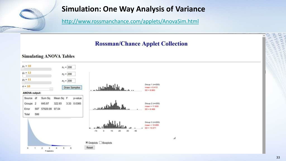Click the Group 2 (n=200) label
The image size is (286, 161).
[152, 103]
